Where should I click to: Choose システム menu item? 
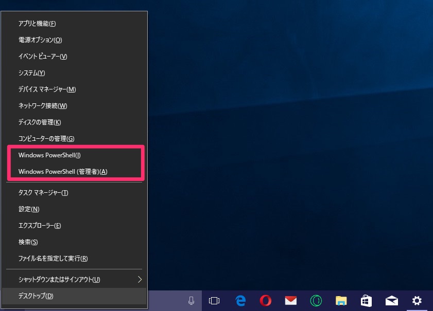point(74,73)
